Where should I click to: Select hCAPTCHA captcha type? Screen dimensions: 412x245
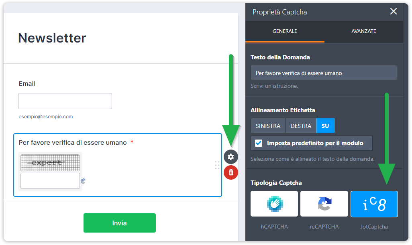(274, 204)
